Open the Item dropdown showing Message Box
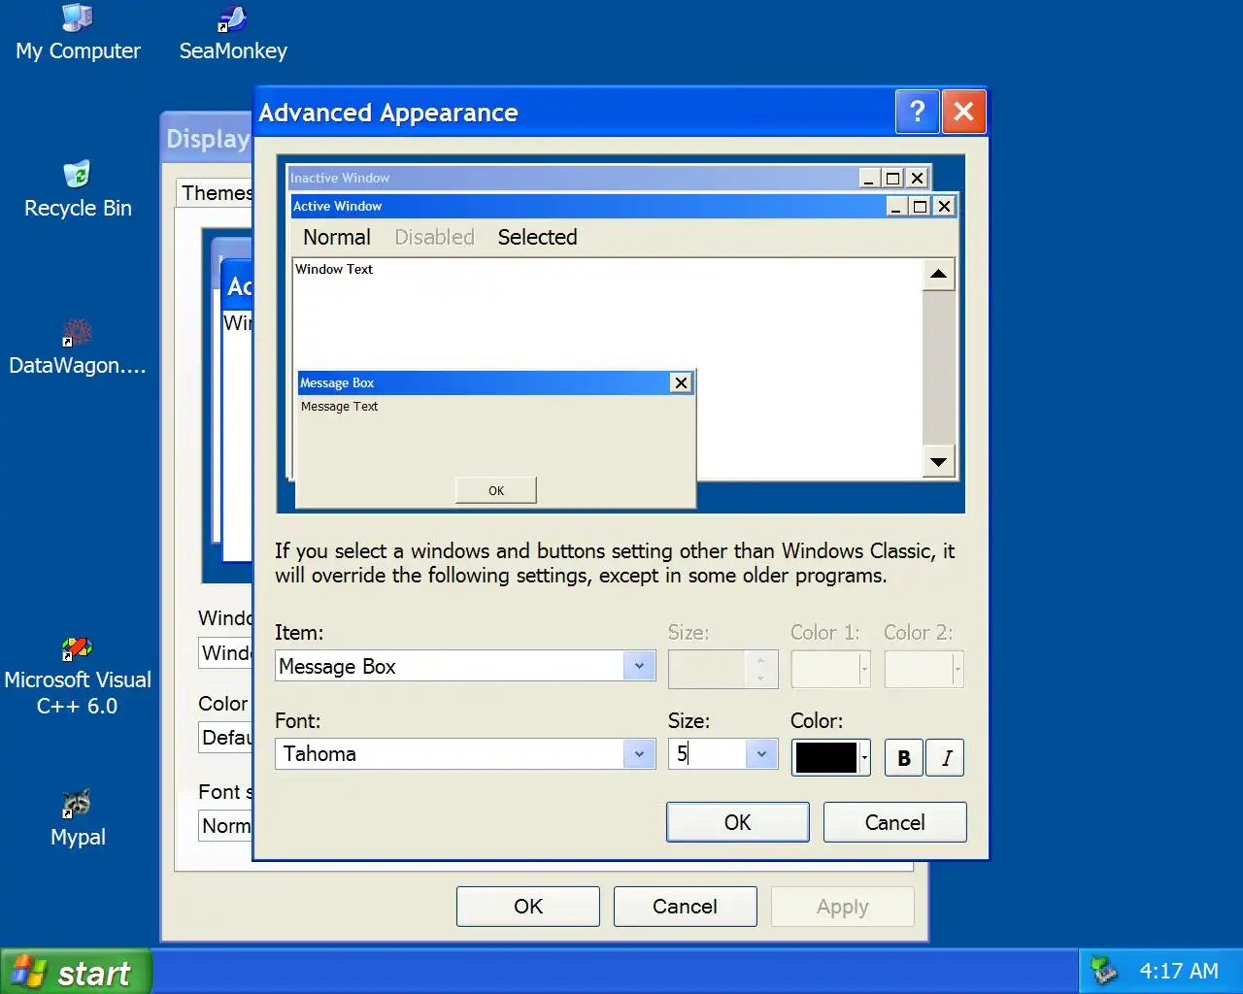1243x994 pixels. [x=465, y=666]
